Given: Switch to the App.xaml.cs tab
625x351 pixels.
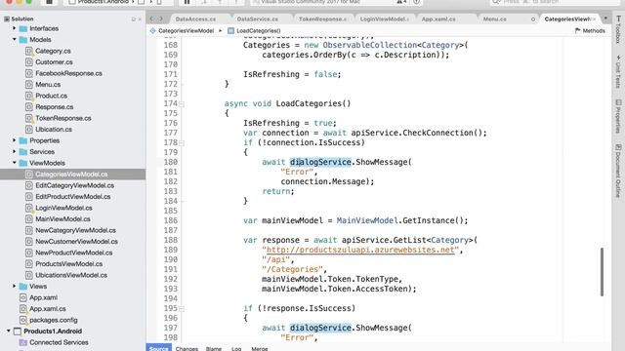Looking at the screenshot, I should pos(438,19).
